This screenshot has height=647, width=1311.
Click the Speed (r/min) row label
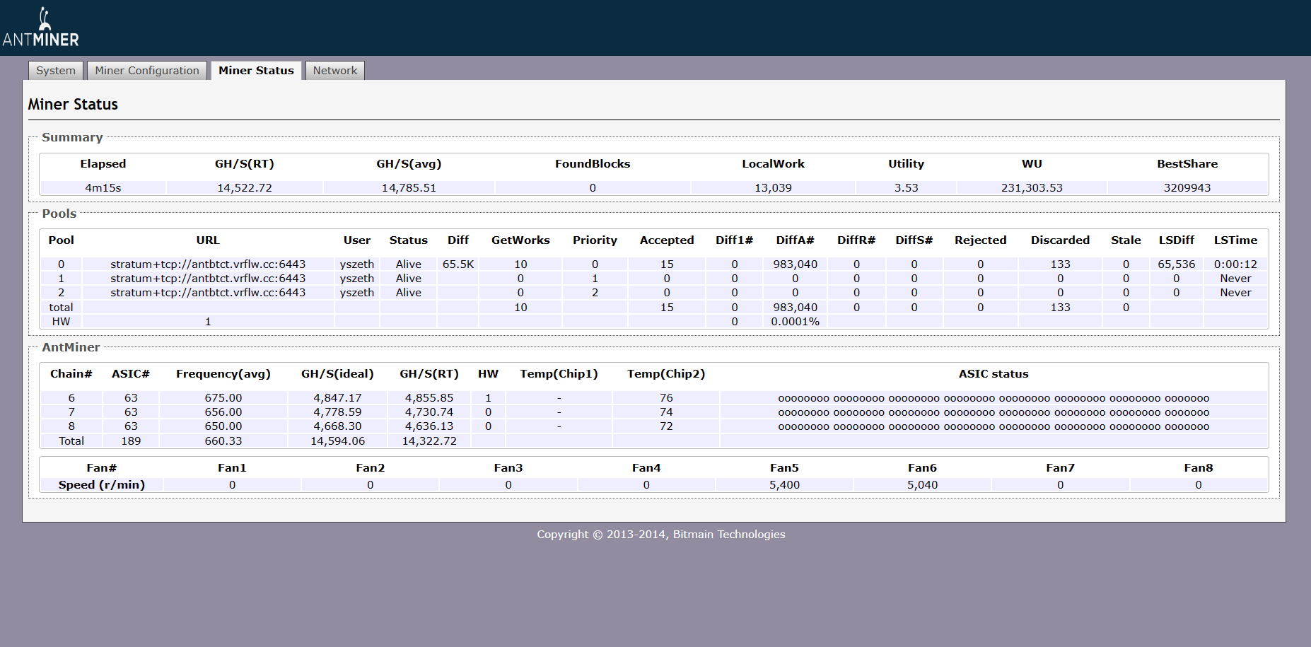(x=102, y=485)
